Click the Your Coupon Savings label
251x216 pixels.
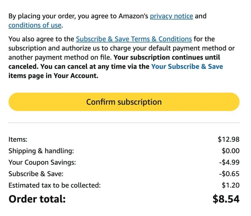[42, 162]
